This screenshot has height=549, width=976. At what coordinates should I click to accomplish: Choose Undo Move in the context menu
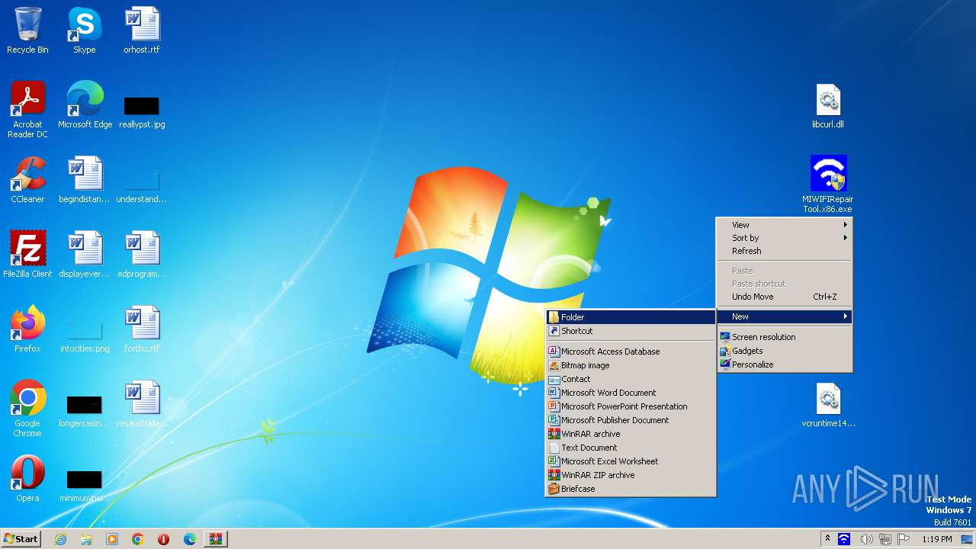pyautogui.click(x=784, y=297)
